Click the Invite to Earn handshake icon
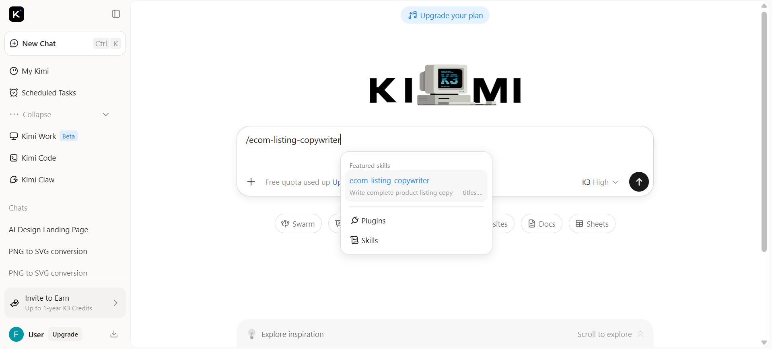This screenshot has height=349, width=772. [14, 303]
